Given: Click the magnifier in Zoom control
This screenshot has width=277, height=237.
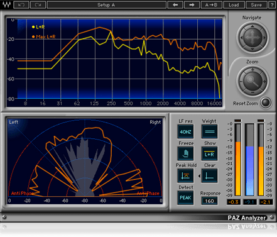Looking at the screenshot, I should coord(253,81).
